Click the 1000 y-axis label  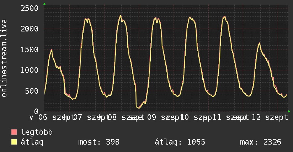pyautogui.click(x=30, y=70)
